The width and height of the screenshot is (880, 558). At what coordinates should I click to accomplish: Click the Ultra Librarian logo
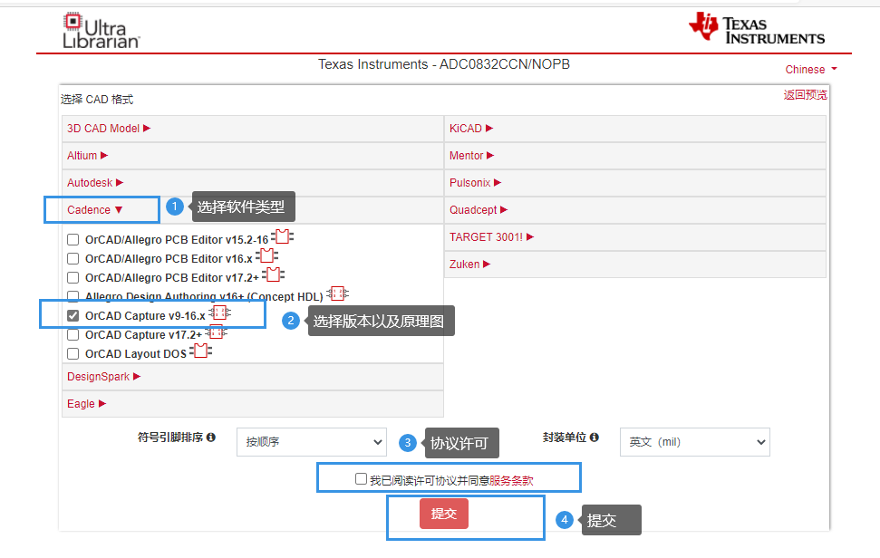[x=100, y=29]
